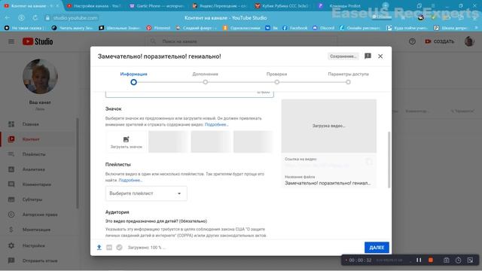Close the Контент на канале browser tab
The width and height of the screenshot is (482, 271).
pos(57,6)
